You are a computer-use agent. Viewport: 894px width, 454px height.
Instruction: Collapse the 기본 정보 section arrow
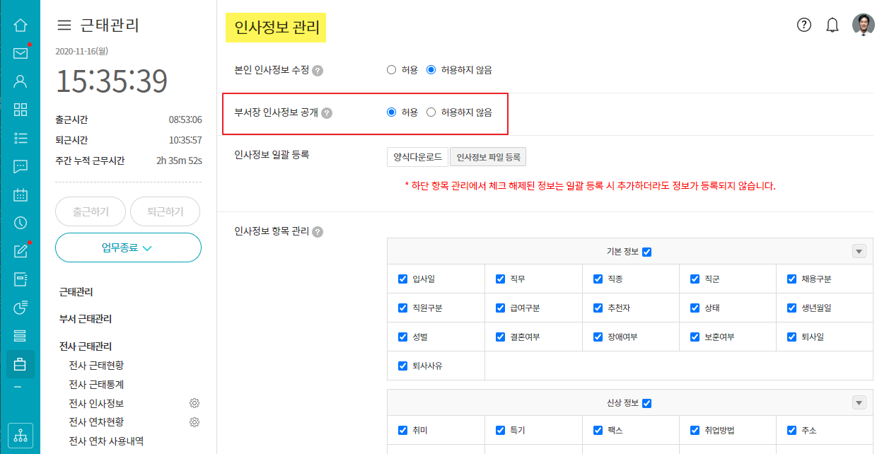[859, 252]
